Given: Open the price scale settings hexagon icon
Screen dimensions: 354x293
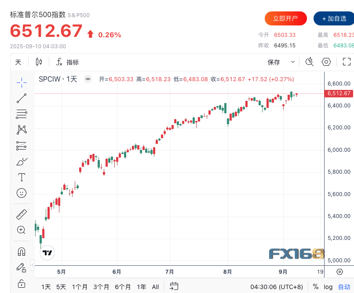Looking at the screenshot, I should (x=339, y=272).
